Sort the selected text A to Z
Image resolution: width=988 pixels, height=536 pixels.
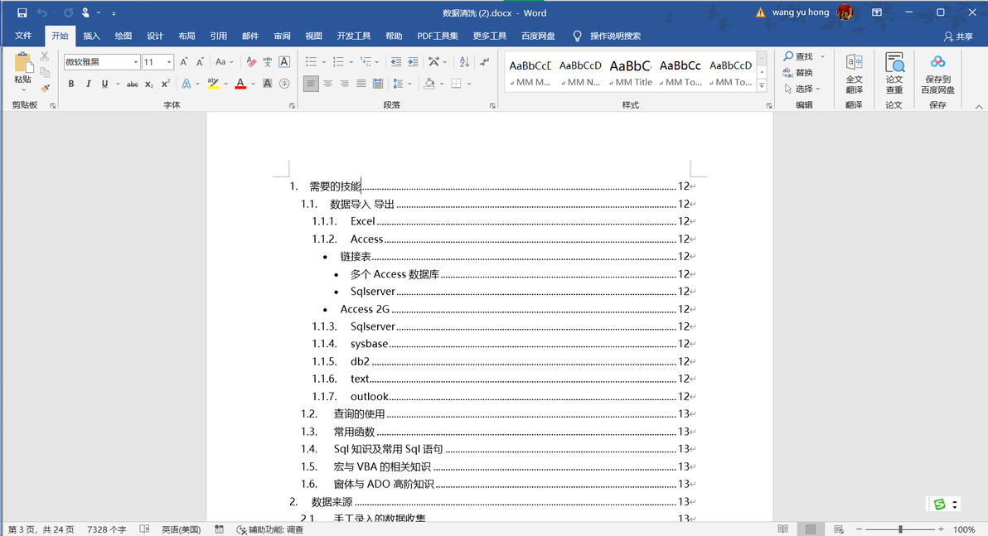[x=464, y=62]
